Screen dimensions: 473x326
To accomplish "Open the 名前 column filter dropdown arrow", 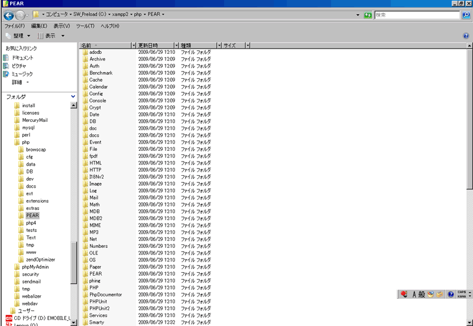I will point(133,45).
